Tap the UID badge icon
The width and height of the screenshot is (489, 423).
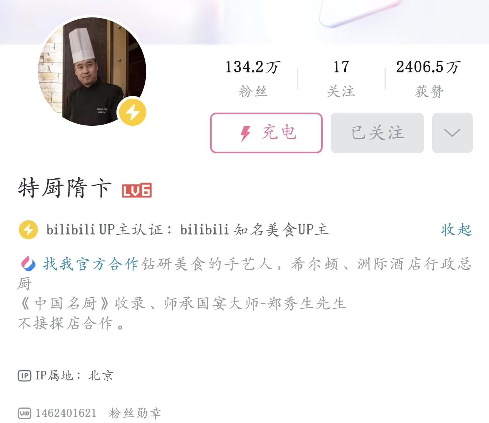[24, 413]
